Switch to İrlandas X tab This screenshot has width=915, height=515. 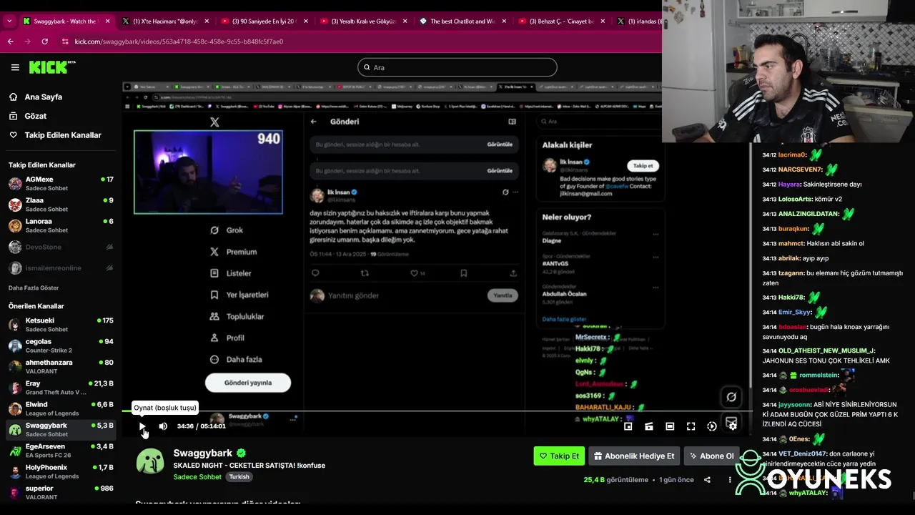click(638, 21)
